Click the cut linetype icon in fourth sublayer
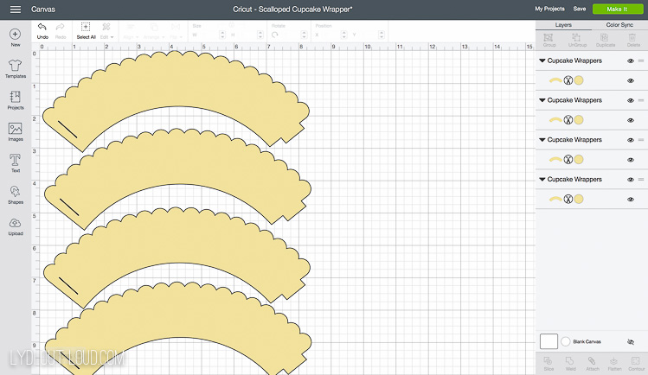Viewport: 648px width, 375px height. click(568, 200)
